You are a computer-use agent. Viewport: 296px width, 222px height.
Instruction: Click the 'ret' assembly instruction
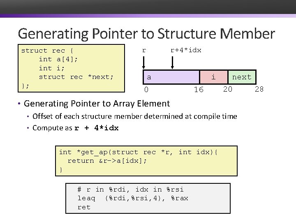click(x=84, y=207)
